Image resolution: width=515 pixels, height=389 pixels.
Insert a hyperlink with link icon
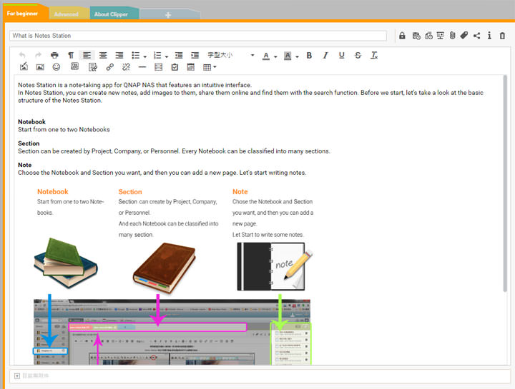click(x=109, y=67)
